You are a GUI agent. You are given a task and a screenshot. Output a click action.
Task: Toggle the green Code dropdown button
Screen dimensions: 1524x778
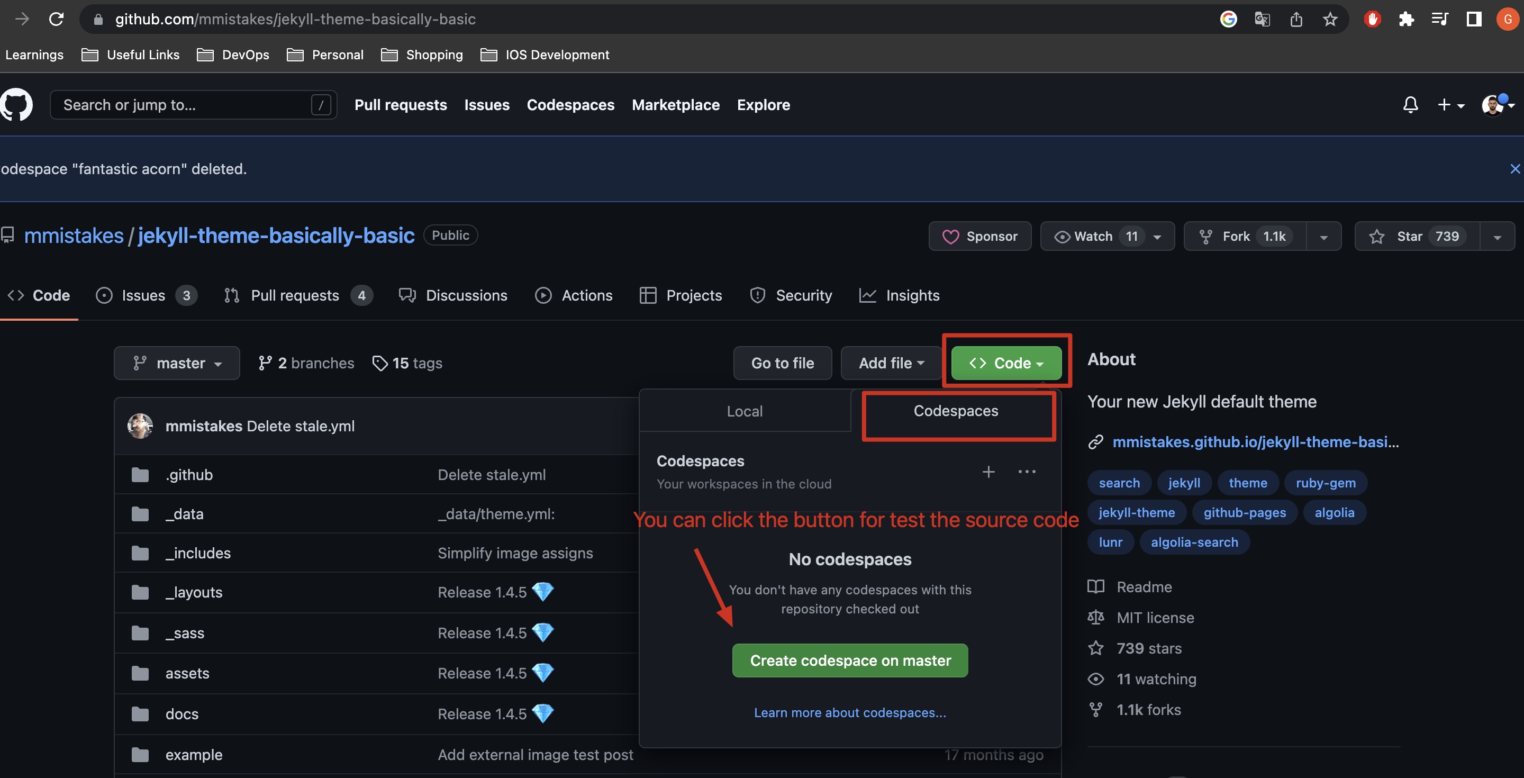(1006, 363)
